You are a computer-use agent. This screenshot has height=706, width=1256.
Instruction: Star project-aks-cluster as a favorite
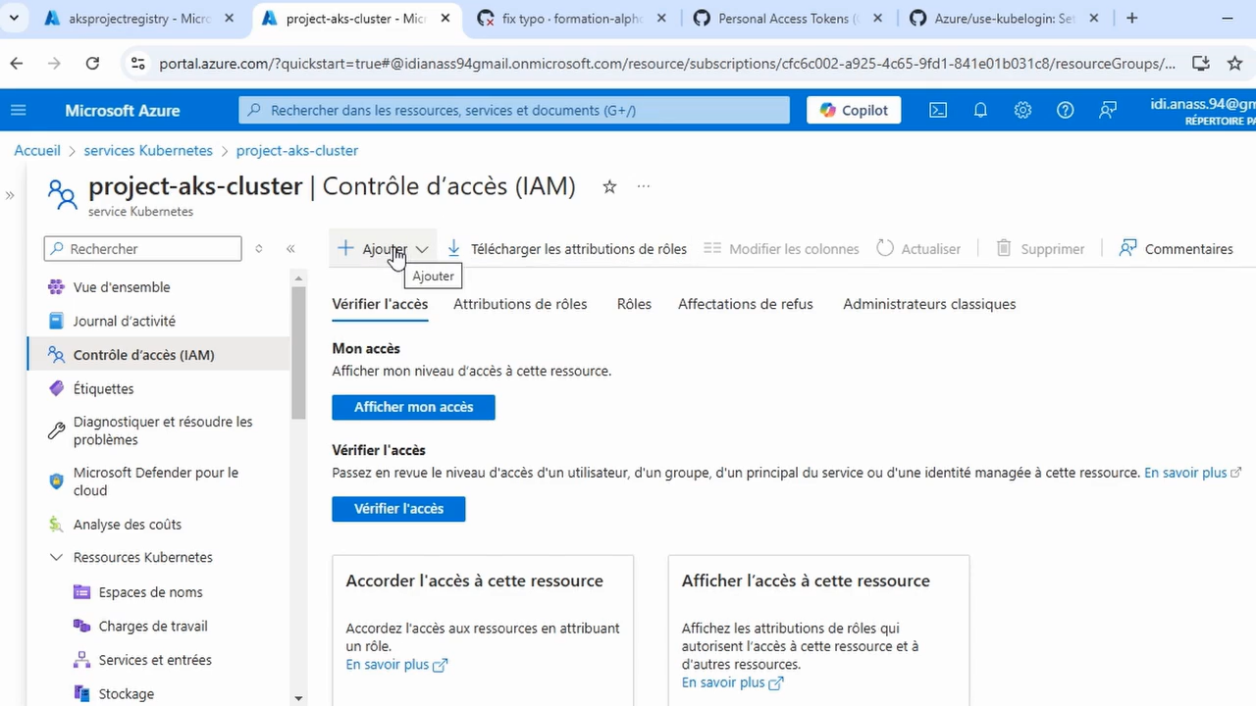[608, 186]
